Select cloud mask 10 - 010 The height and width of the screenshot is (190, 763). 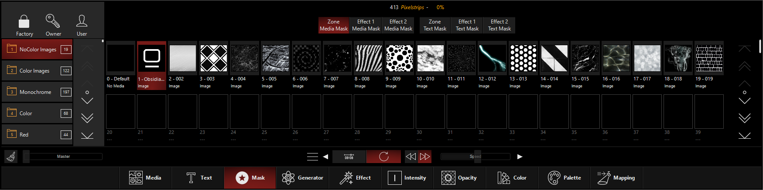431,65
